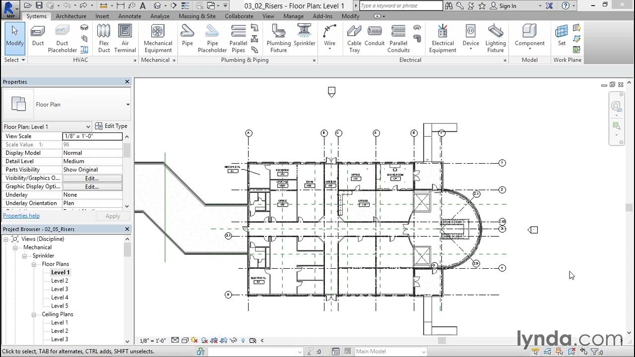Click the keyword search input field
Viewport: 635px width, 357px height.
tap(400, 6)
